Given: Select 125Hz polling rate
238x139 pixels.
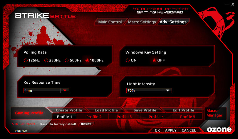Looking at the screenshot, I should click(x=26, y=60).
